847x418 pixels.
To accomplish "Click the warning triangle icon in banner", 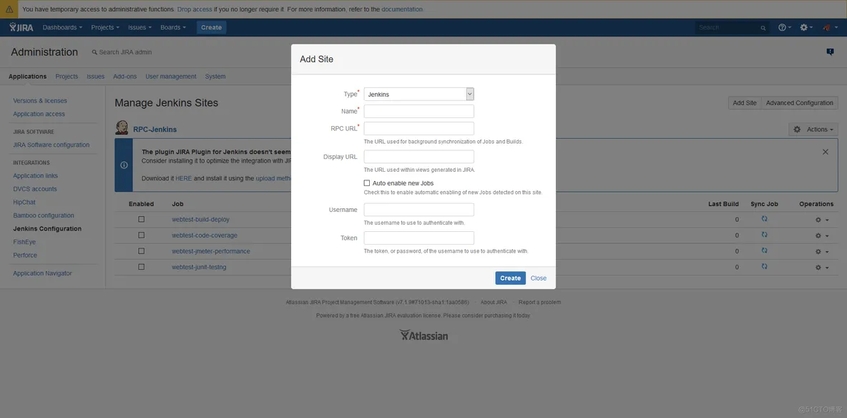I will (x=10, y=9).
